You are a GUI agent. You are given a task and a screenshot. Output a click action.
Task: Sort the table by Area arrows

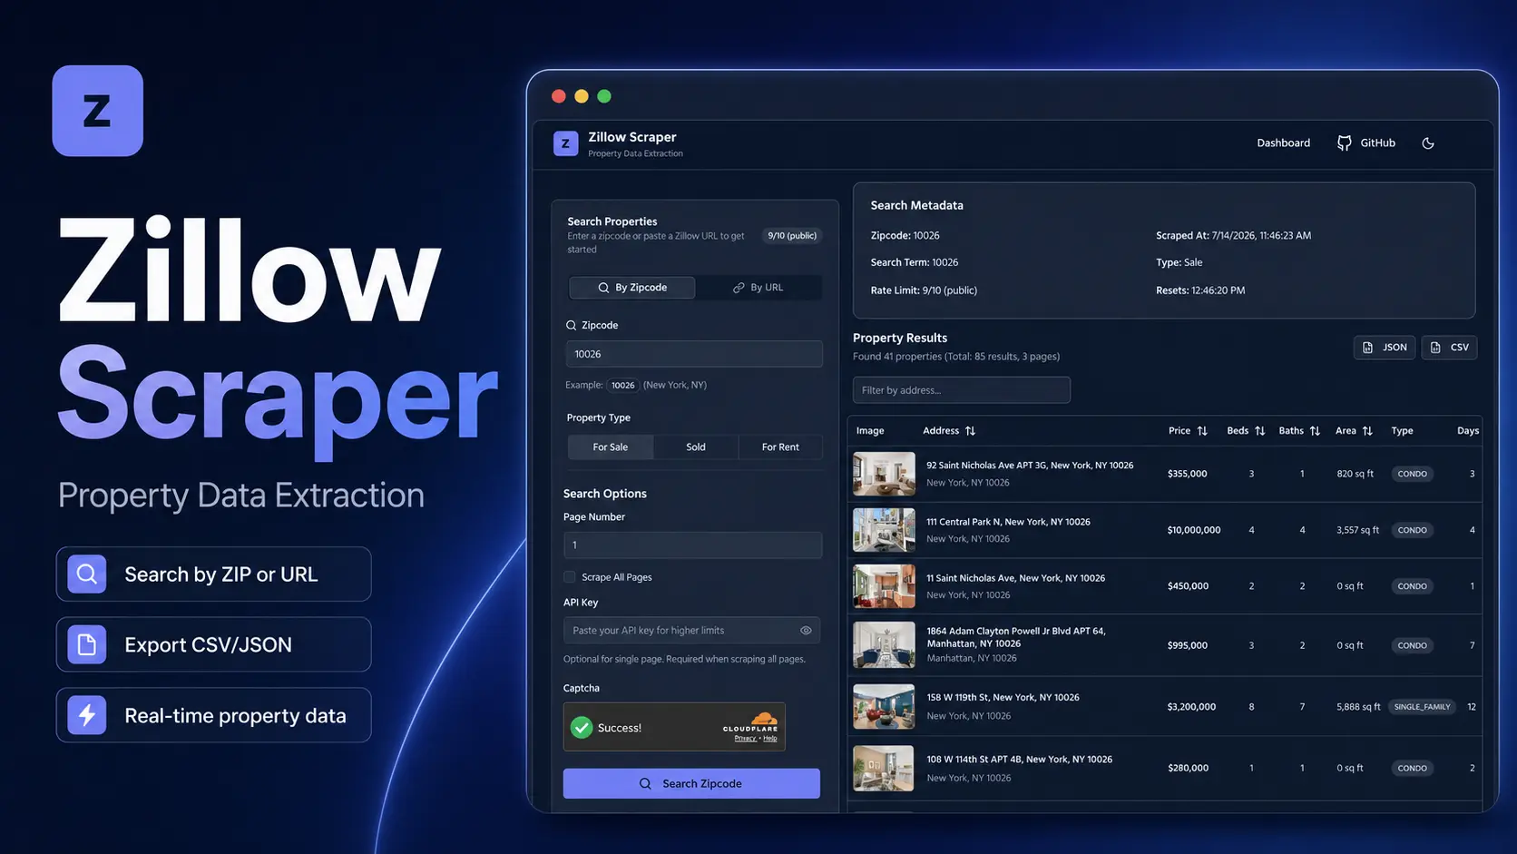pos(1367,431)
